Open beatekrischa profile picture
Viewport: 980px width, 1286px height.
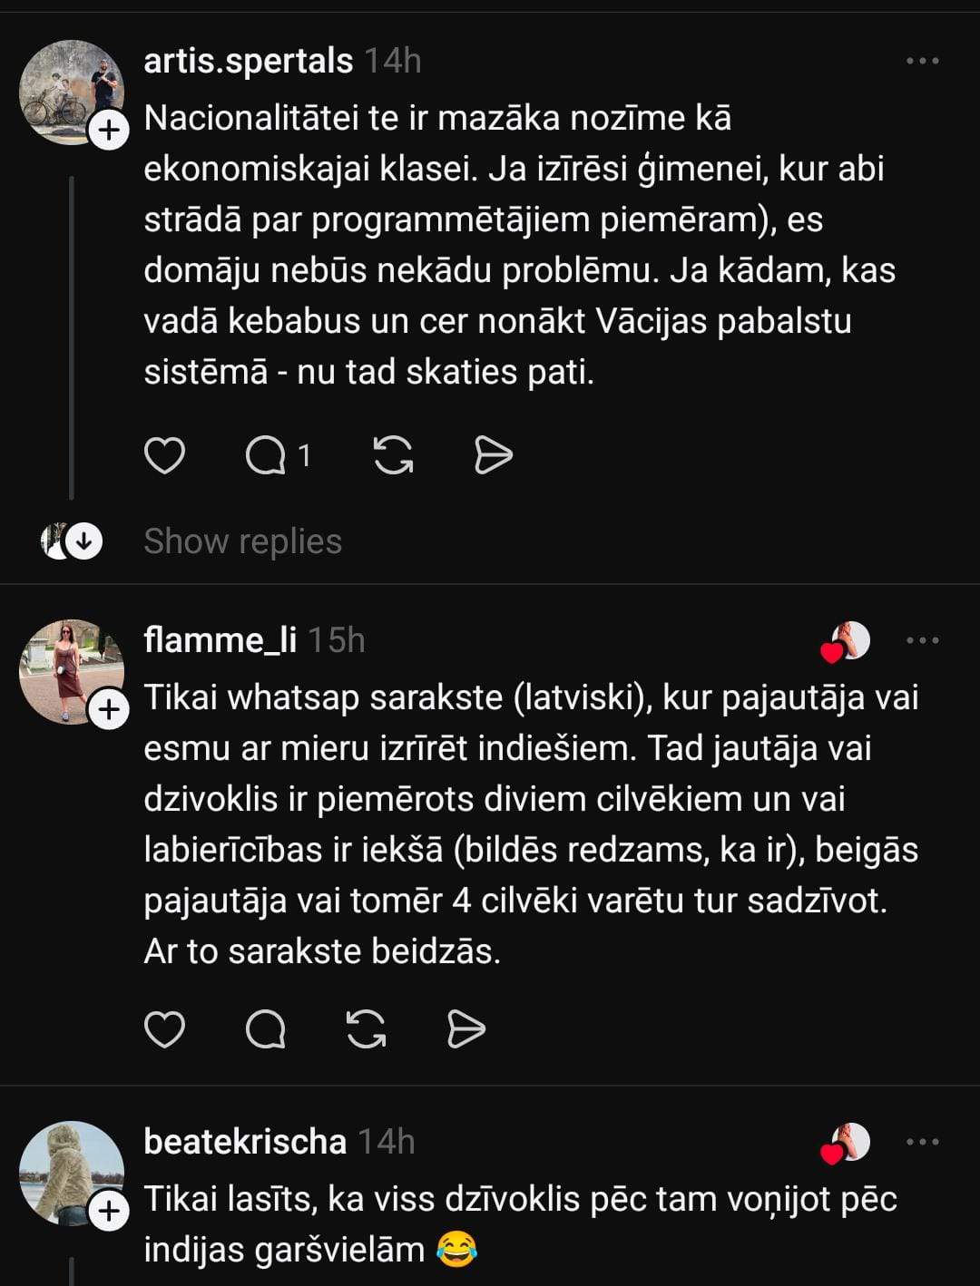(x=69, y=1172)
